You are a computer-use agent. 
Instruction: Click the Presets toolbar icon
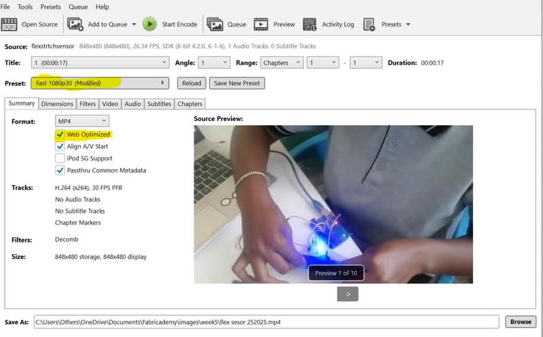369,24
